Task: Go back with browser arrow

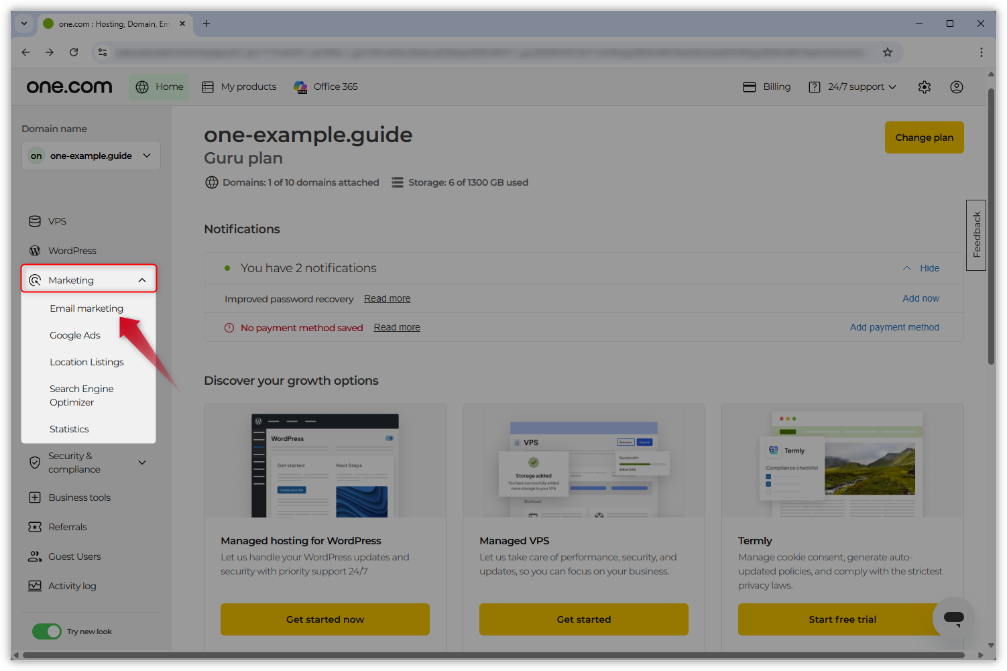Action: click(25, 52)
